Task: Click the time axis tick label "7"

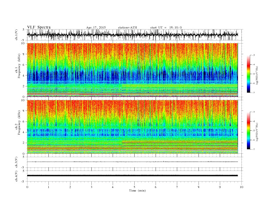Action: click(177, 187)
